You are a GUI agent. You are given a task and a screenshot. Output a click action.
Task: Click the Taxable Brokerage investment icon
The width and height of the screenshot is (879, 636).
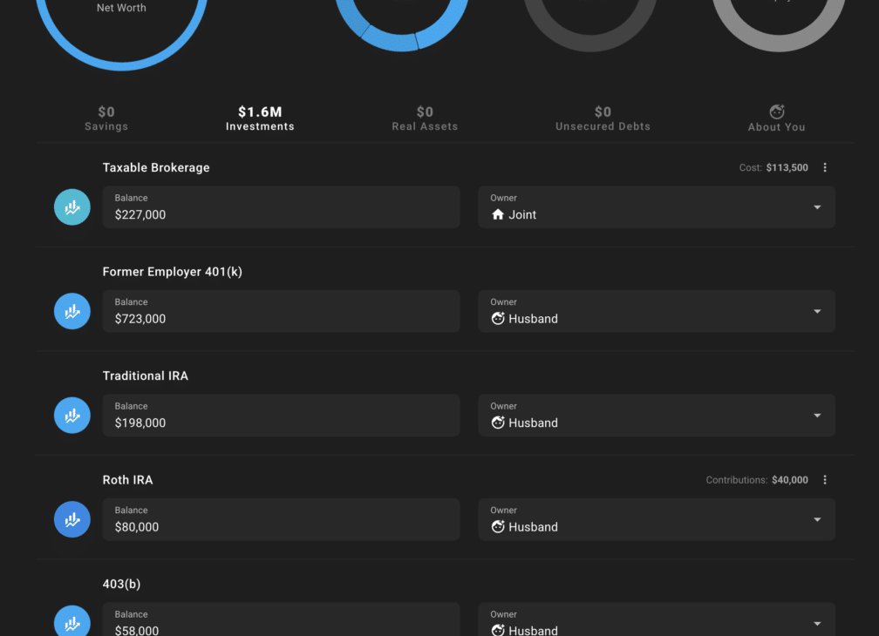[x=72, y=207]
